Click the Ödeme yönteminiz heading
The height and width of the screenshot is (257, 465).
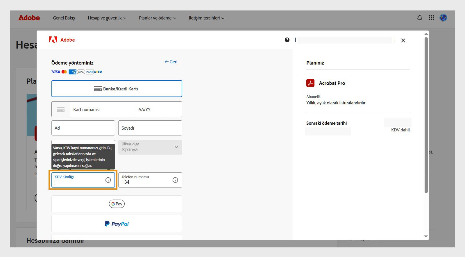[x=72, y=63]
